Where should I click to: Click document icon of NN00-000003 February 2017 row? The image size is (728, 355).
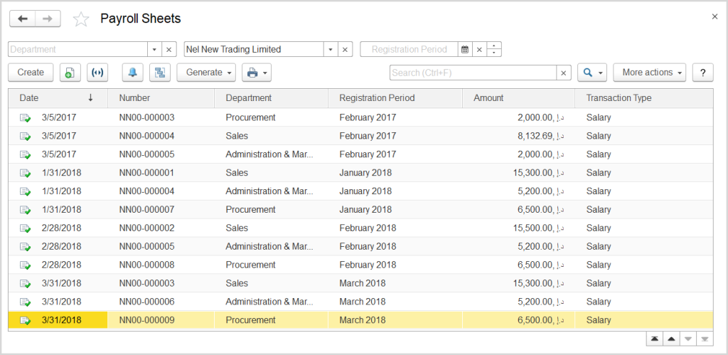(25, 118)
